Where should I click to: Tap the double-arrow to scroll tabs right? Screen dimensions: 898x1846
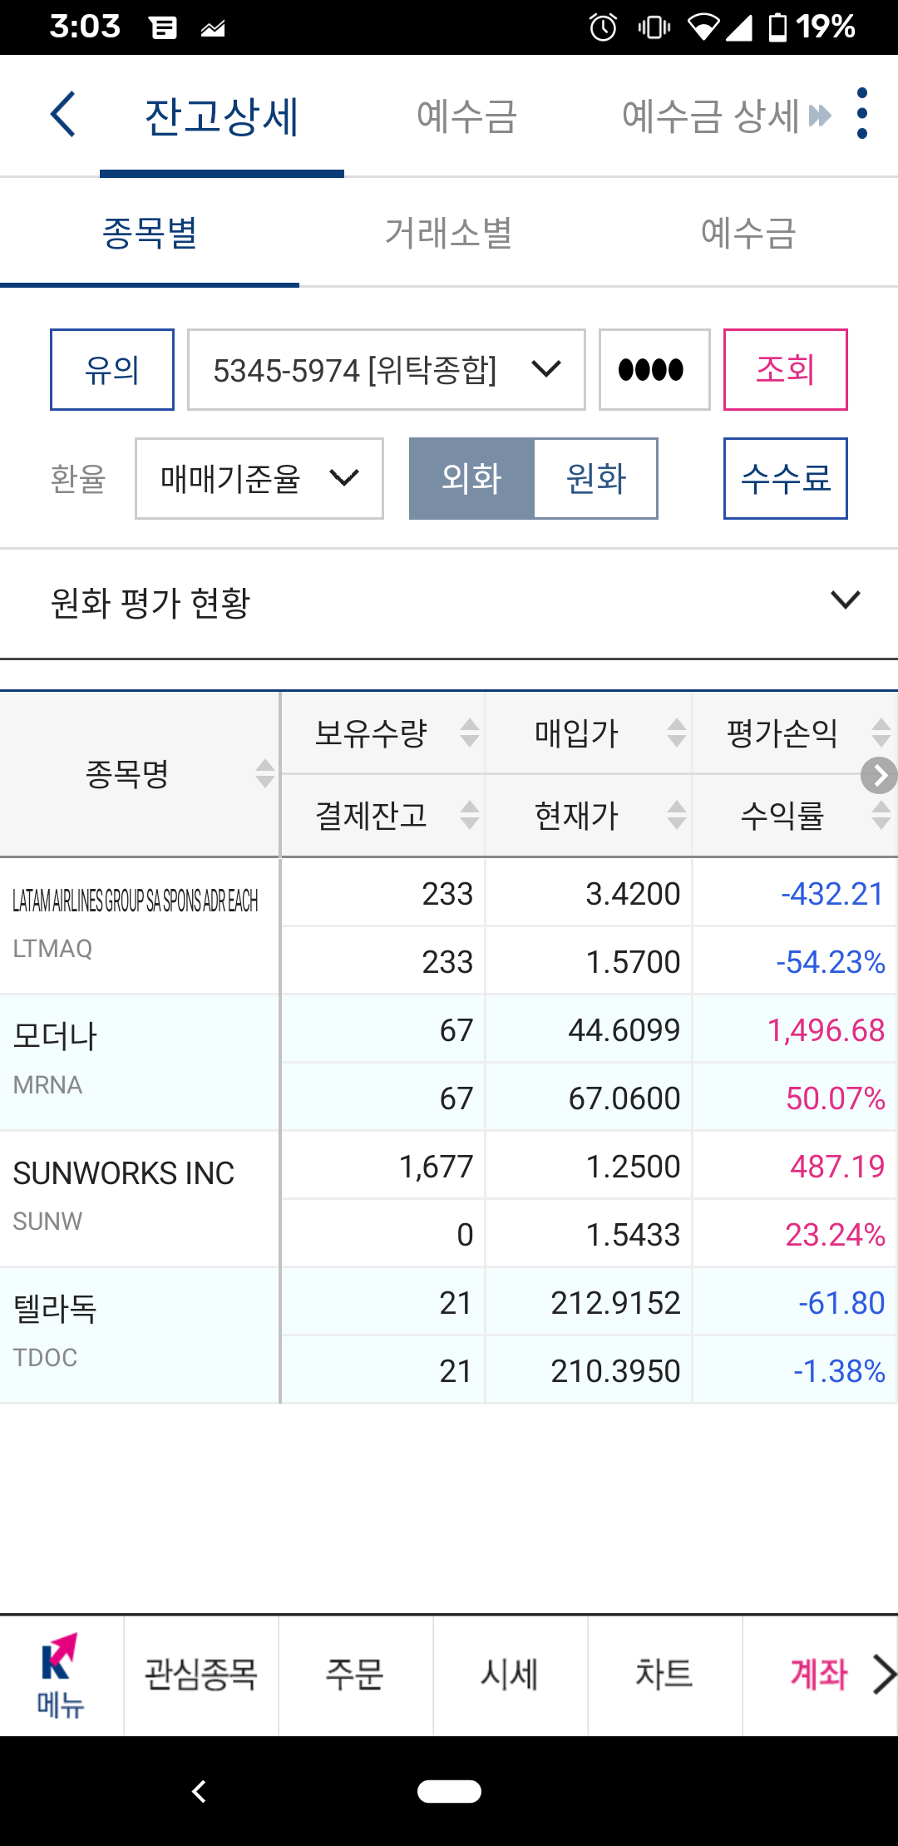(820, 116)
